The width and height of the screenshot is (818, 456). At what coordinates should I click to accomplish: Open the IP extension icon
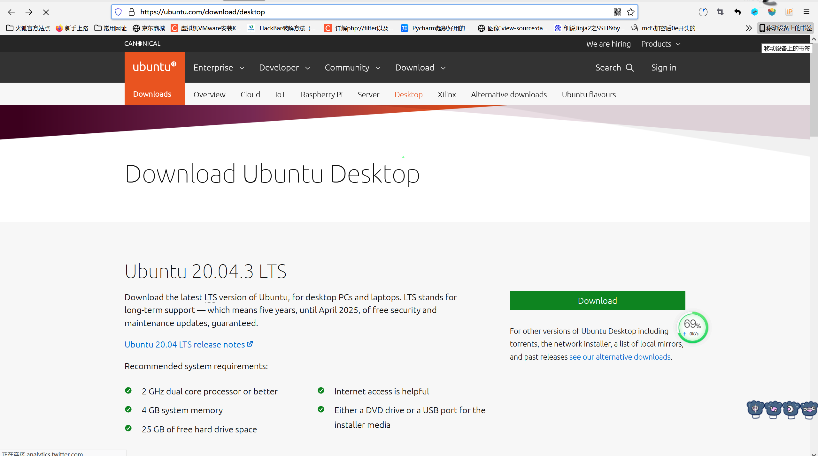pos(789,12)
